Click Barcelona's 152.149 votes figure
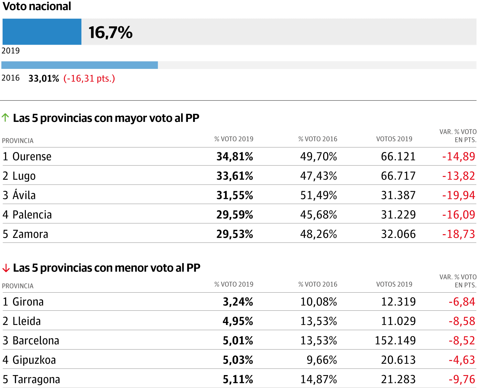 pyautogui.click(x=395, y=340)
